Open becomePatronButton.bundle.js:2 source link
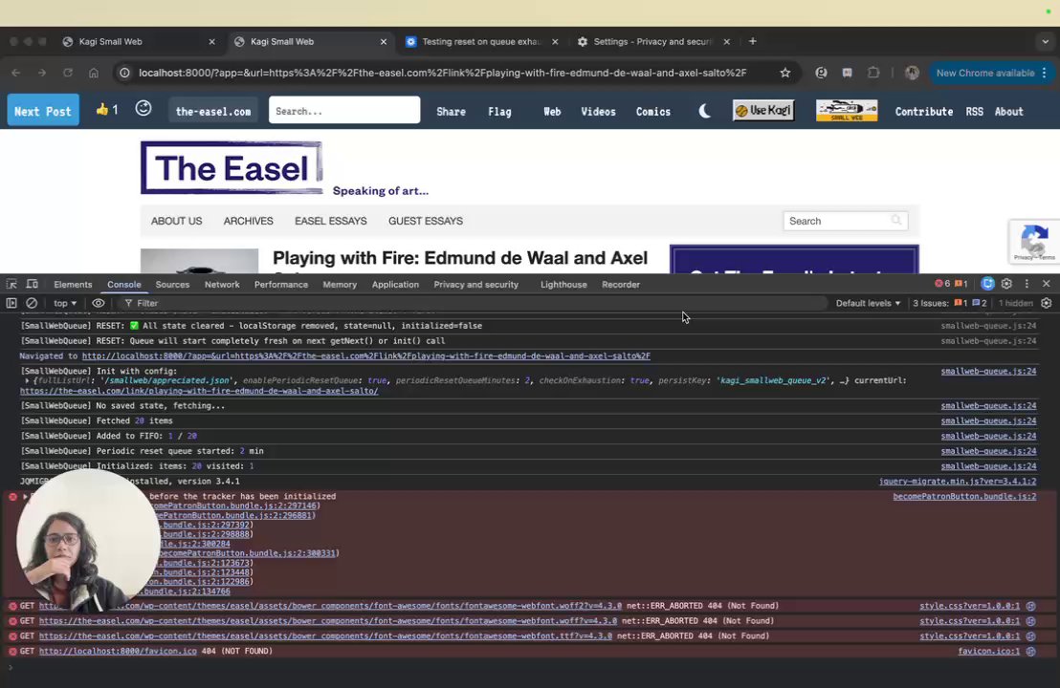This screenshot has width=1060, height=688. 964,496
